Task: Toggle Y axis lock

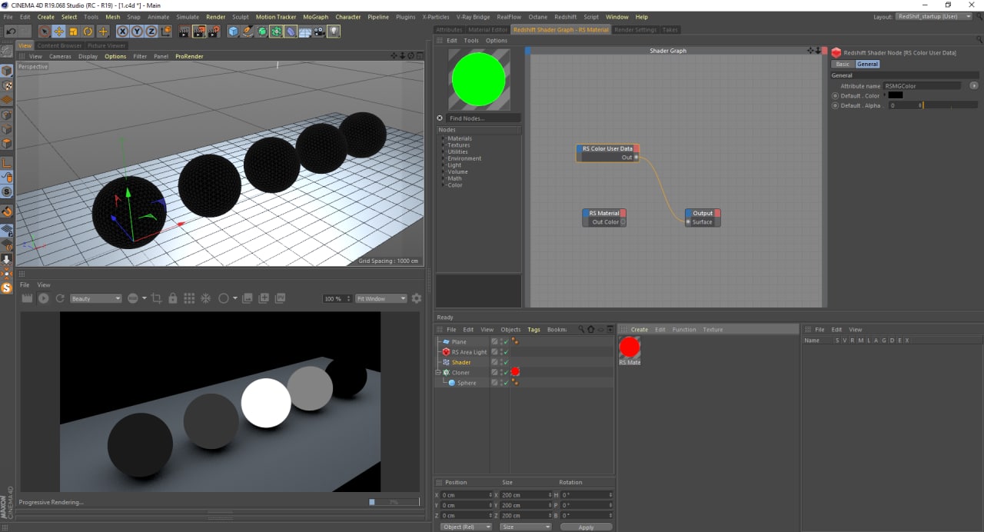Action: (x=137, y=32)
